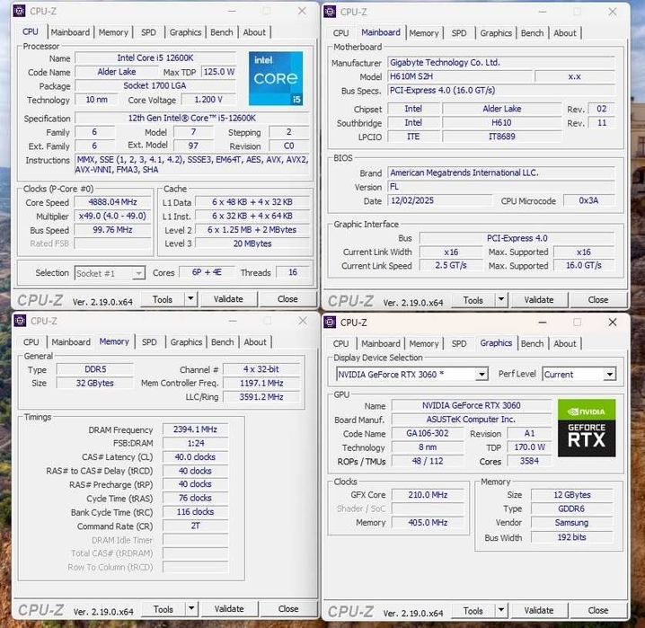645x628 pixels.
Task: Click the cores value '6P + 4E'
Action: click(x=207, y=272)
